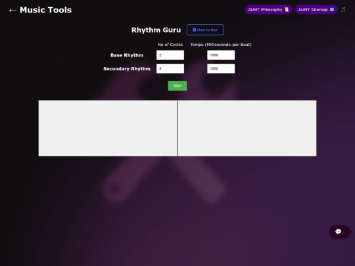355x266 pixels.
Task: Click the How to Use button
Action: (205, 30)
